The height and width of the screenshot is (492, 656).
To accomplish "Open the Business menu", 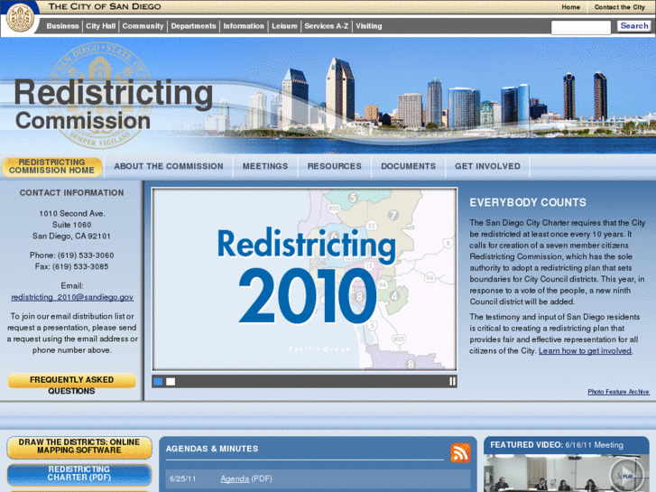I will tap(63, 26).
